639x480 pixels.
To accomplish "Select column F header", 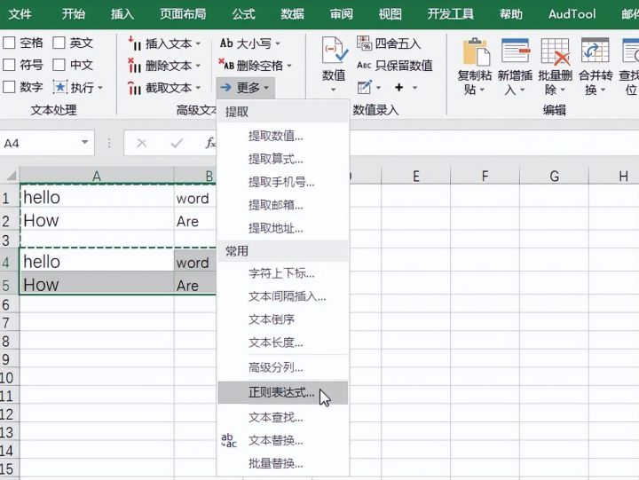I will pos(485,176).
